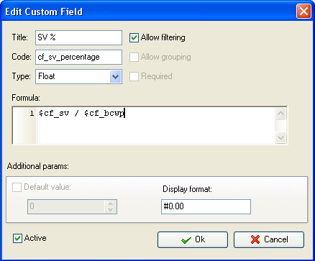Increase Default value with up spinner arrow
Screen dimensions: 315x261
coord(110,203)
